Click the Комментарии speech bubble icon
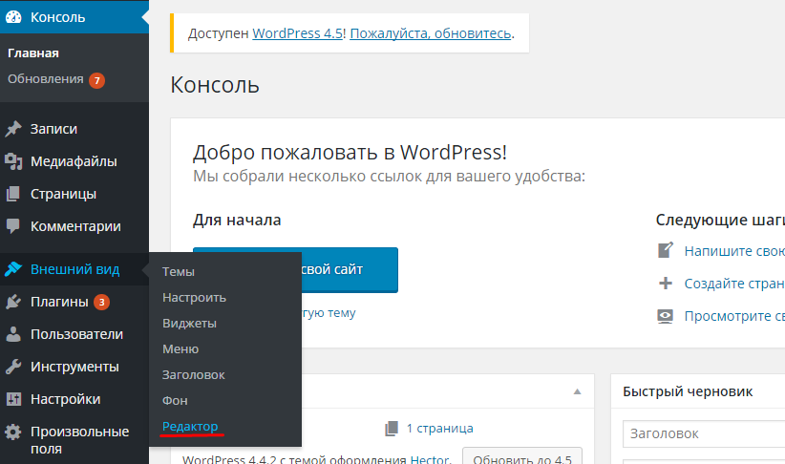This screenshot has height=464, width=785. [x=13, y=226]
